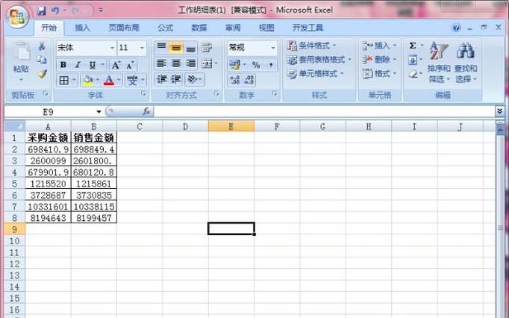The image size is (509, 318).
Task: Save the workbook with floppy icon
Action: pos(41,10)
